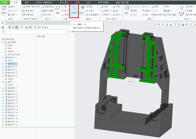Switch to the 분석 tab

pos(27,2)
